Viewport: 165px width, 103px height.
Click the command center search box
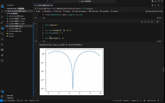coord(85,1)
